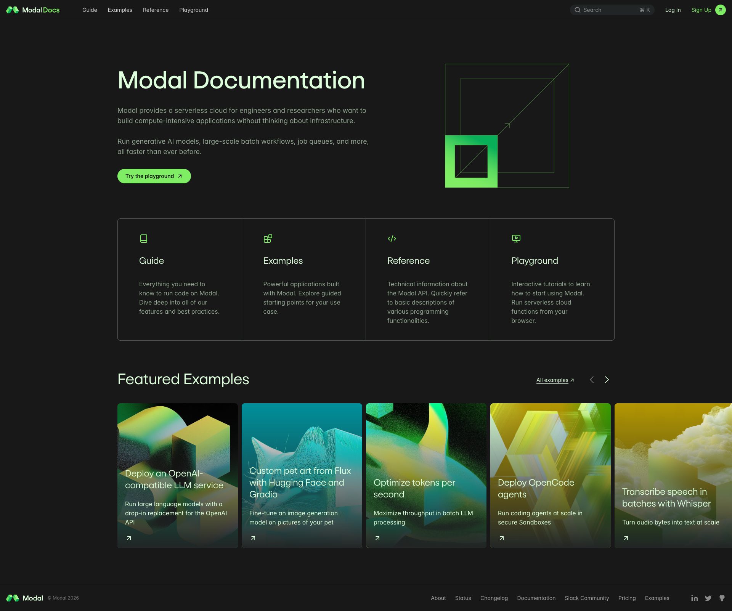The width and height of the screenshot is (732, 611).
Task: Click the arrow icon beside All examples
Action: tap(572, 380)
